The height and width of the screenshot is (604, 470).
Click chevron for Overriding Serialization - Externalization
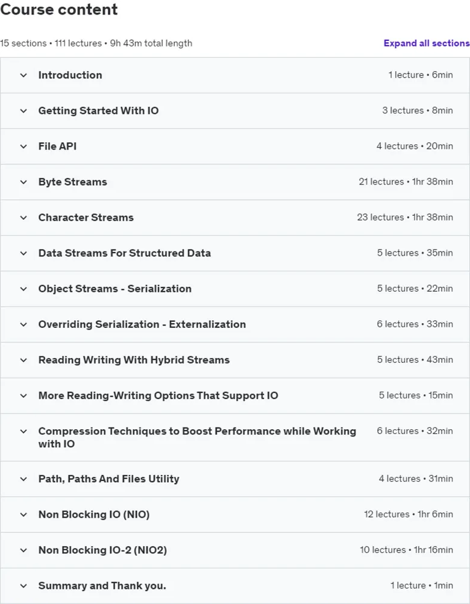23,324
